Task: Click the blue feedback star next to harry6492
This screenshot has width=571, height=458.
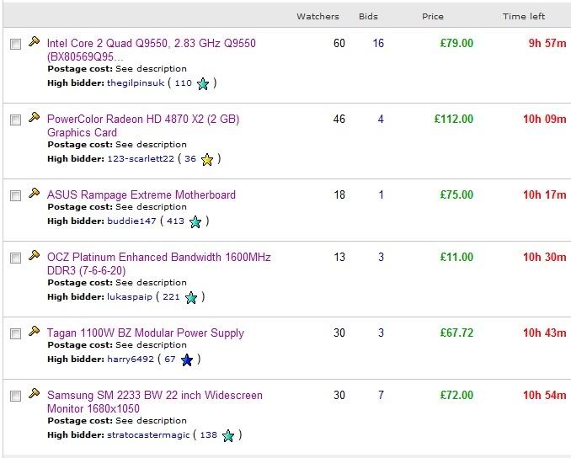Action: (x=187, y=360)
